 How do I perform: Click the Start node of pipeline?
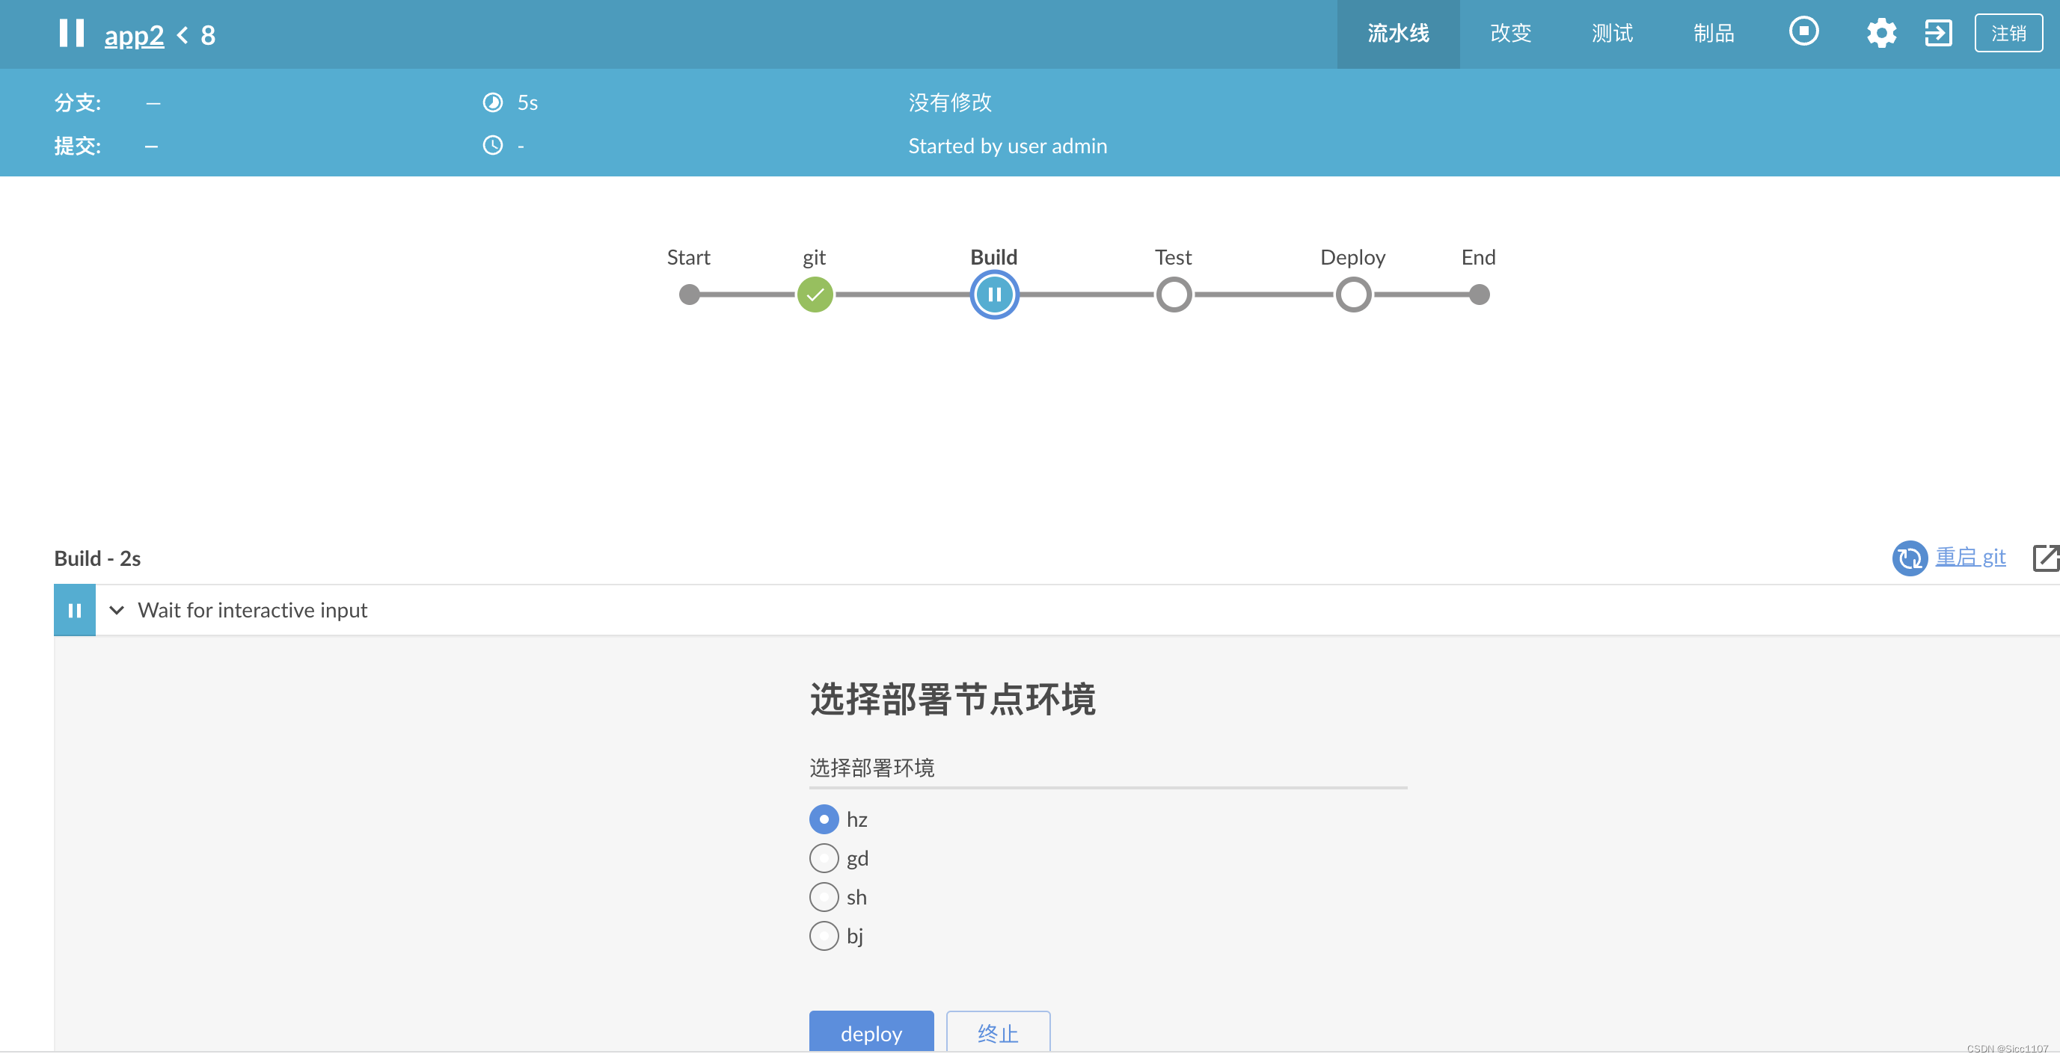coord(688,295)
